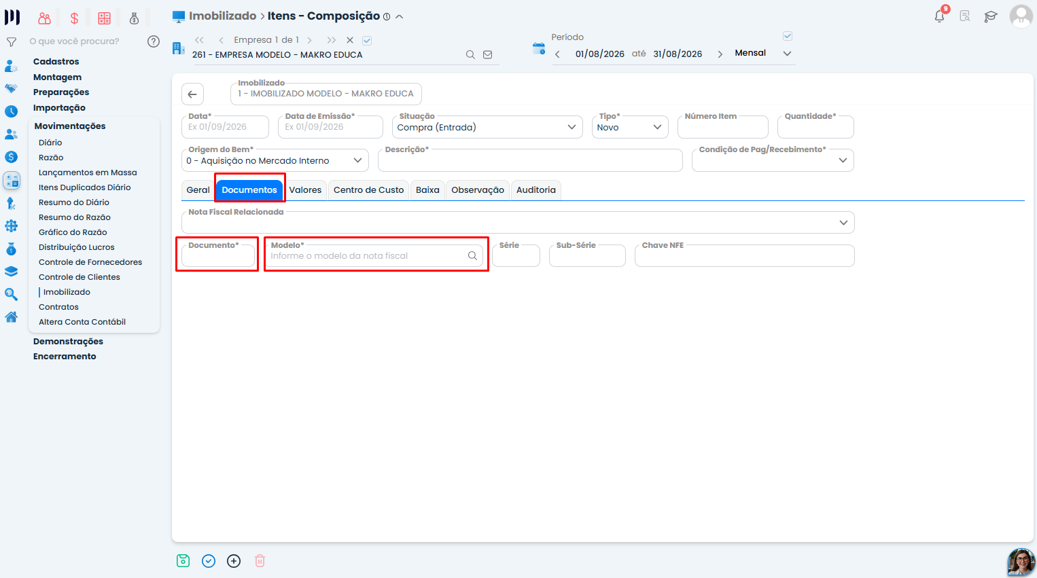Click the help question mark icon
The height and width of the screenshot is (578, 1037).
point(154,41)
